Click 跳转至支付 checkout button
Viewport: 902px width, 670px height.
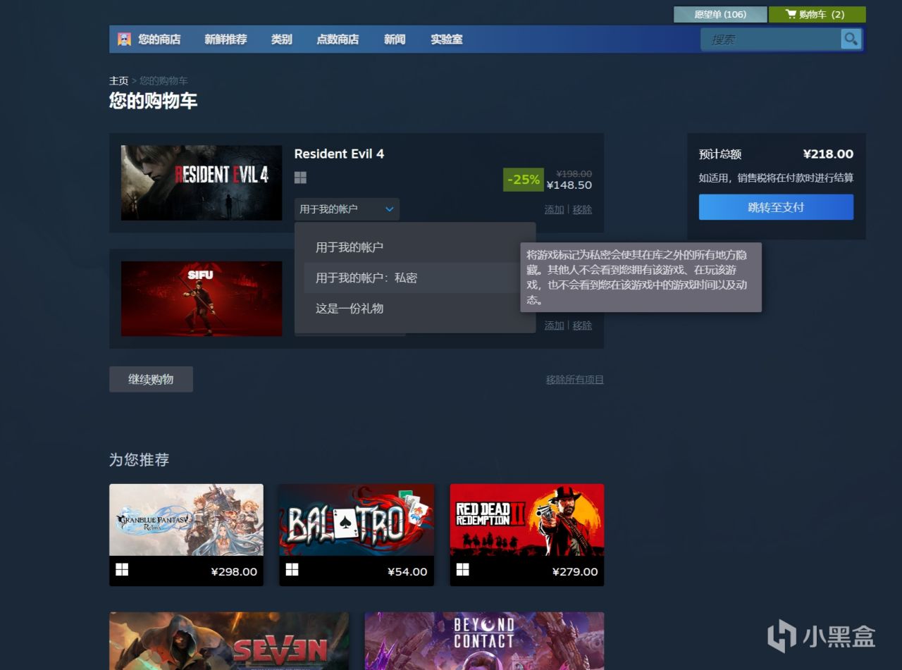776,207
